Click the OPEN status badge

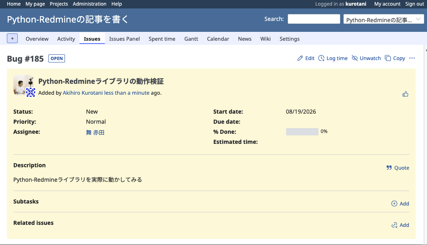point(57,58)
